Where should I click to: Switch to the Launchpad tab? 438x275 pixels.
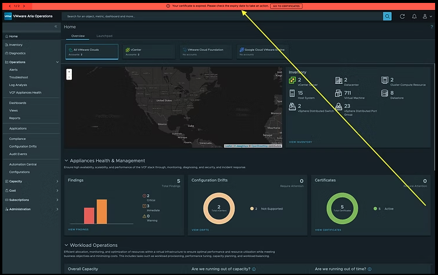coord(105,36)
